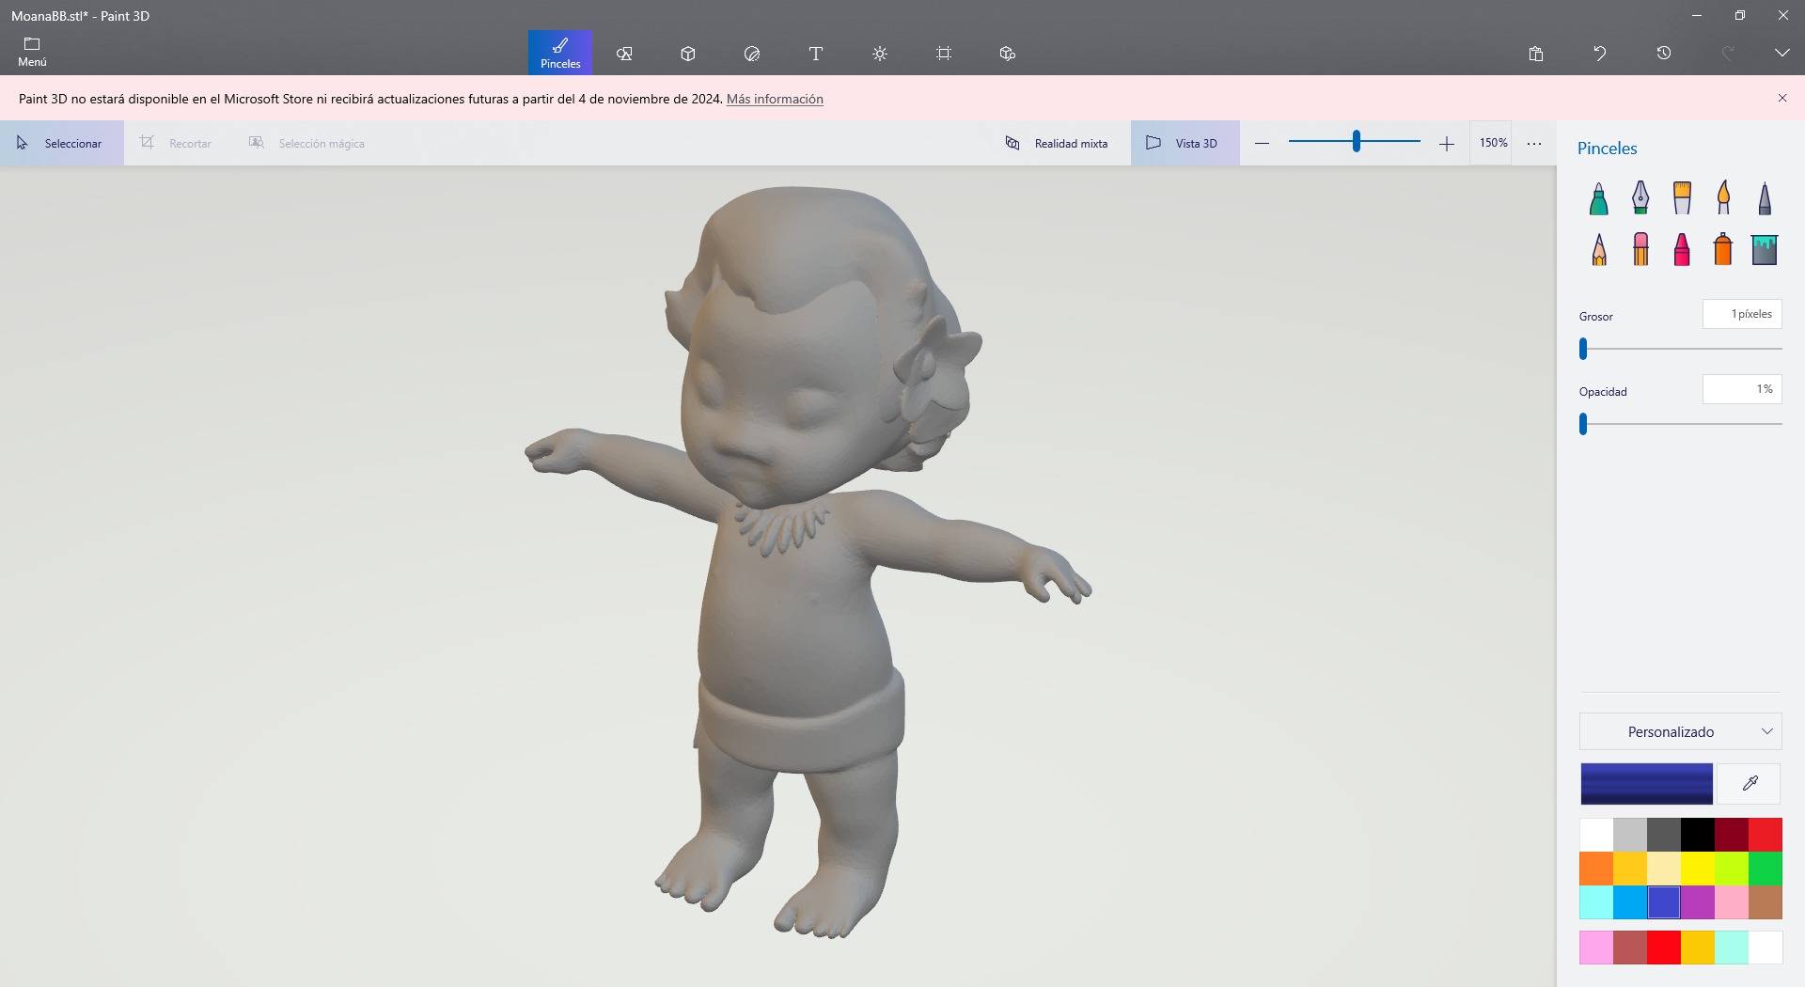Select the Eraser tool
This screenshot has width=1805, height=987.
(1640, 249)
